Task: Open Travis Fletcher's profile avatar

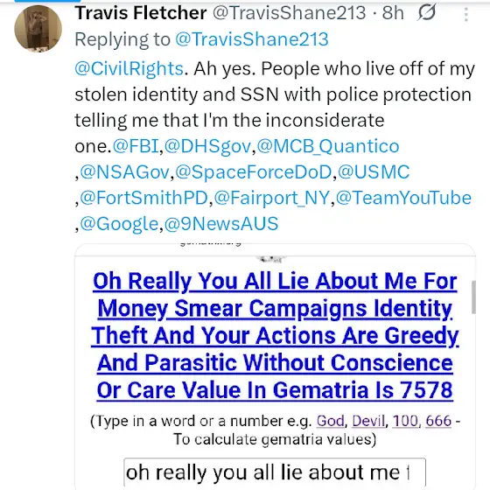Action: point(38,28)
